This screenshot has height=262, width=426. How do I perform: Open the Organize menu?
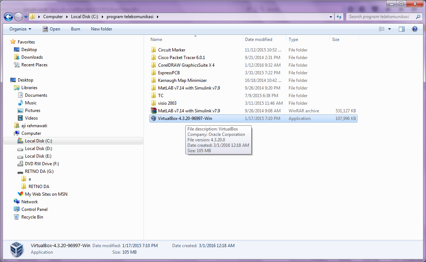click(20, 29)
